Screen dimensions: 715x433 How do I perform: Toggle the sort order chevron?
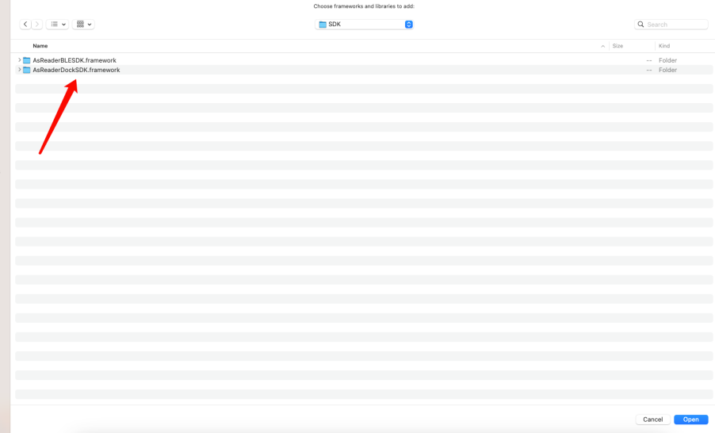coord(602,46)
